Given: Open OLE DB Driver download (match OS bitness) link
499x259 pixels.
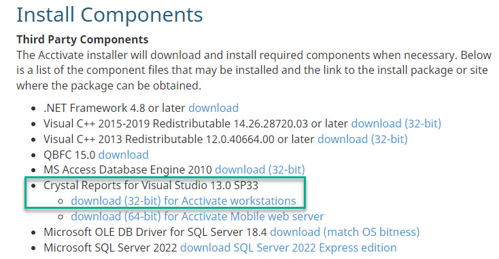Looking at the screenshot, I should click(345, 232).
